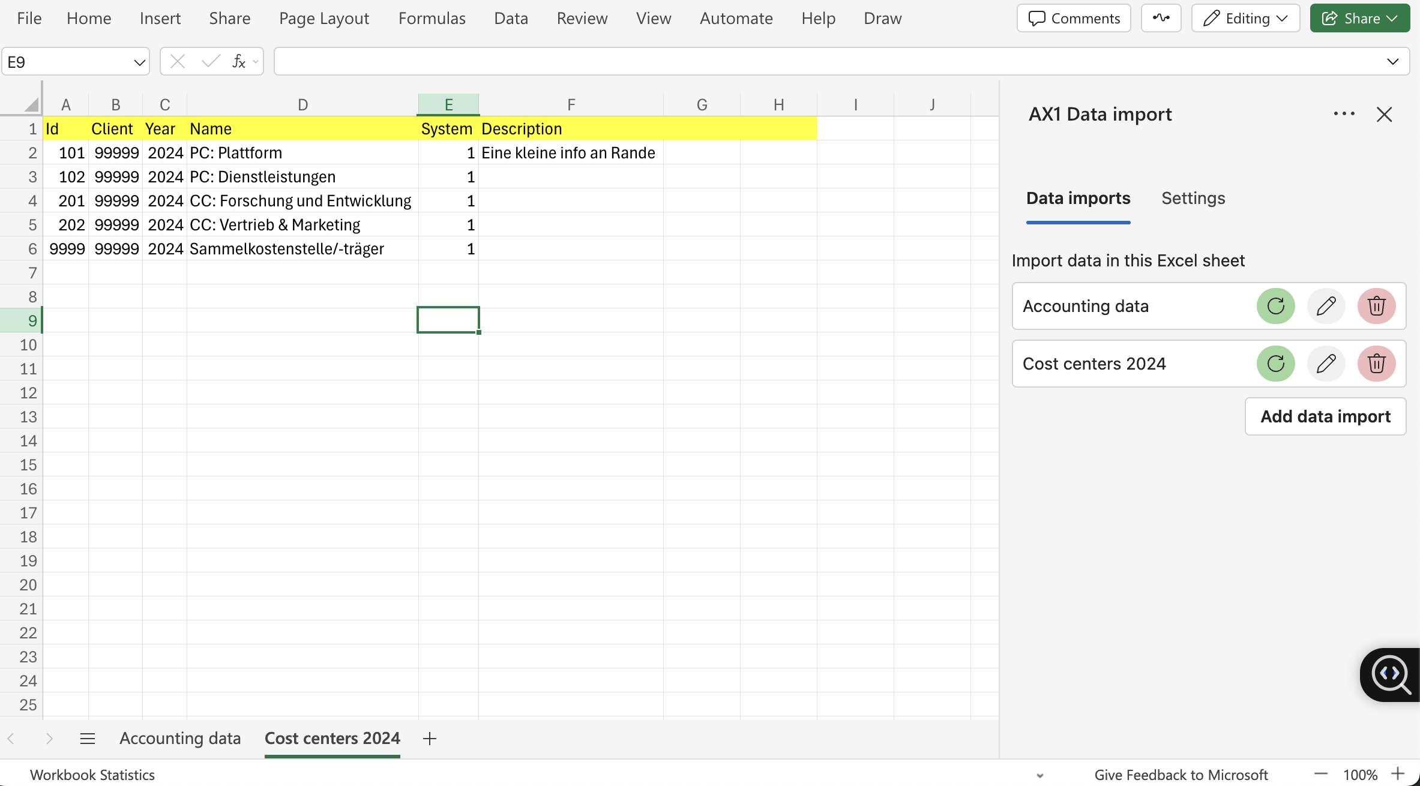Select the Cost centers 2024 sheet tab
This screenshot has height=786, width=1420.
click(332, 739)
